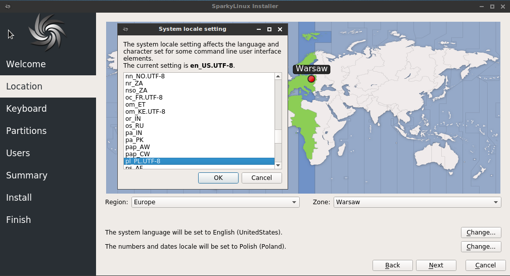Screen dimensions: 510x276
Task: Select nso_ZA in locale list
Action: (199, 90)
